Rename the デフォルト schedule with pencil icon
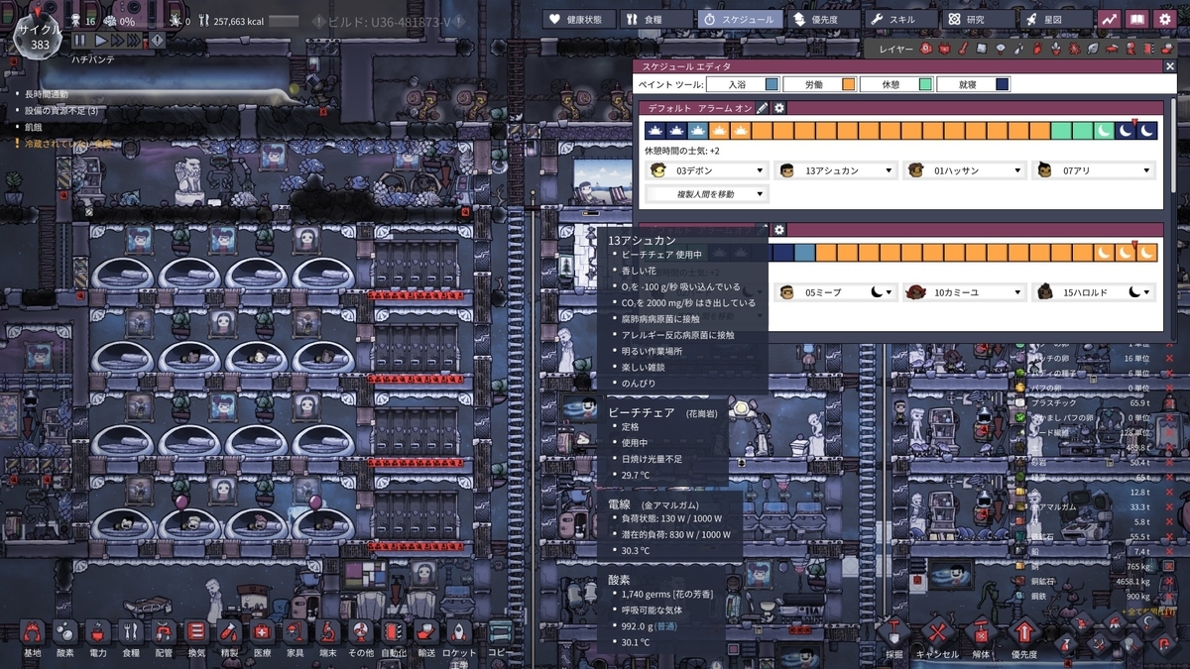The height and width of the screenshot is (669, 1190). (x=763, y=108)
